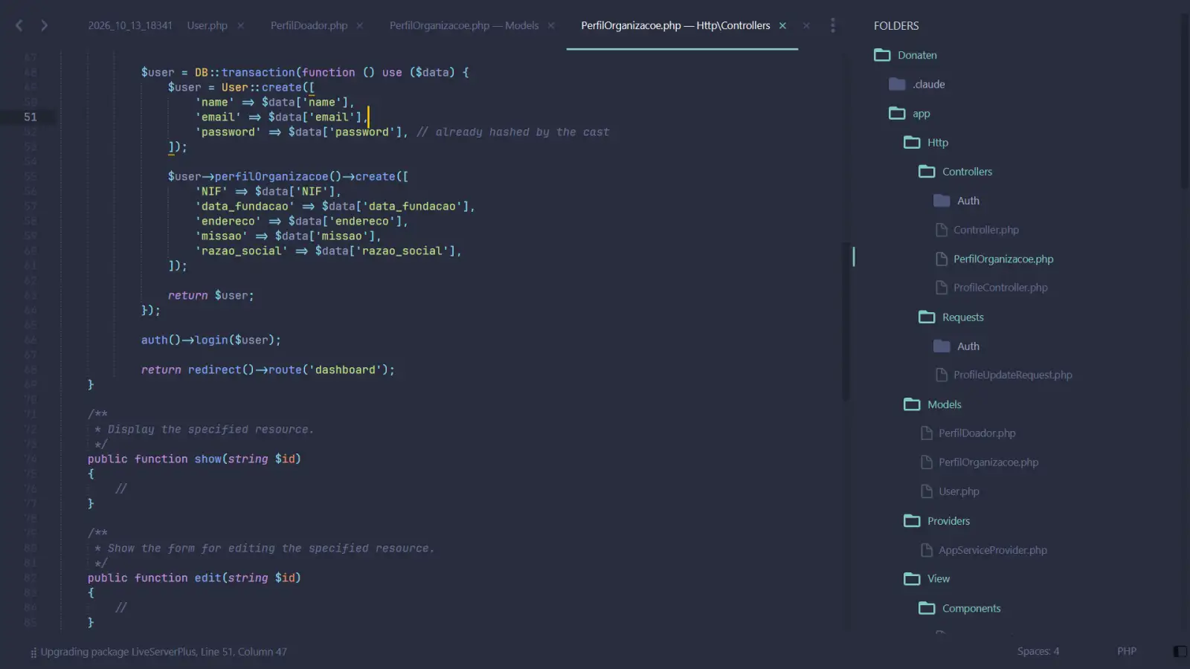Image resolution: width=1190 pixels, height=669 pixels.
Task: Click the editor vertical scrollbar
Action: coord(845,320)
